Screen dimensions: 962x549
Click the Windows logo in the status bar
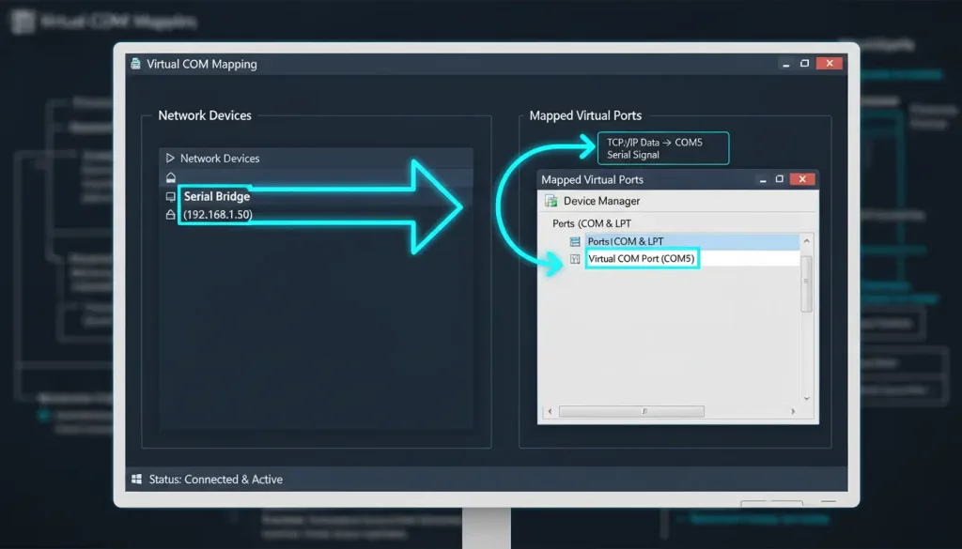pyautogui.click(x=136, y=480)
